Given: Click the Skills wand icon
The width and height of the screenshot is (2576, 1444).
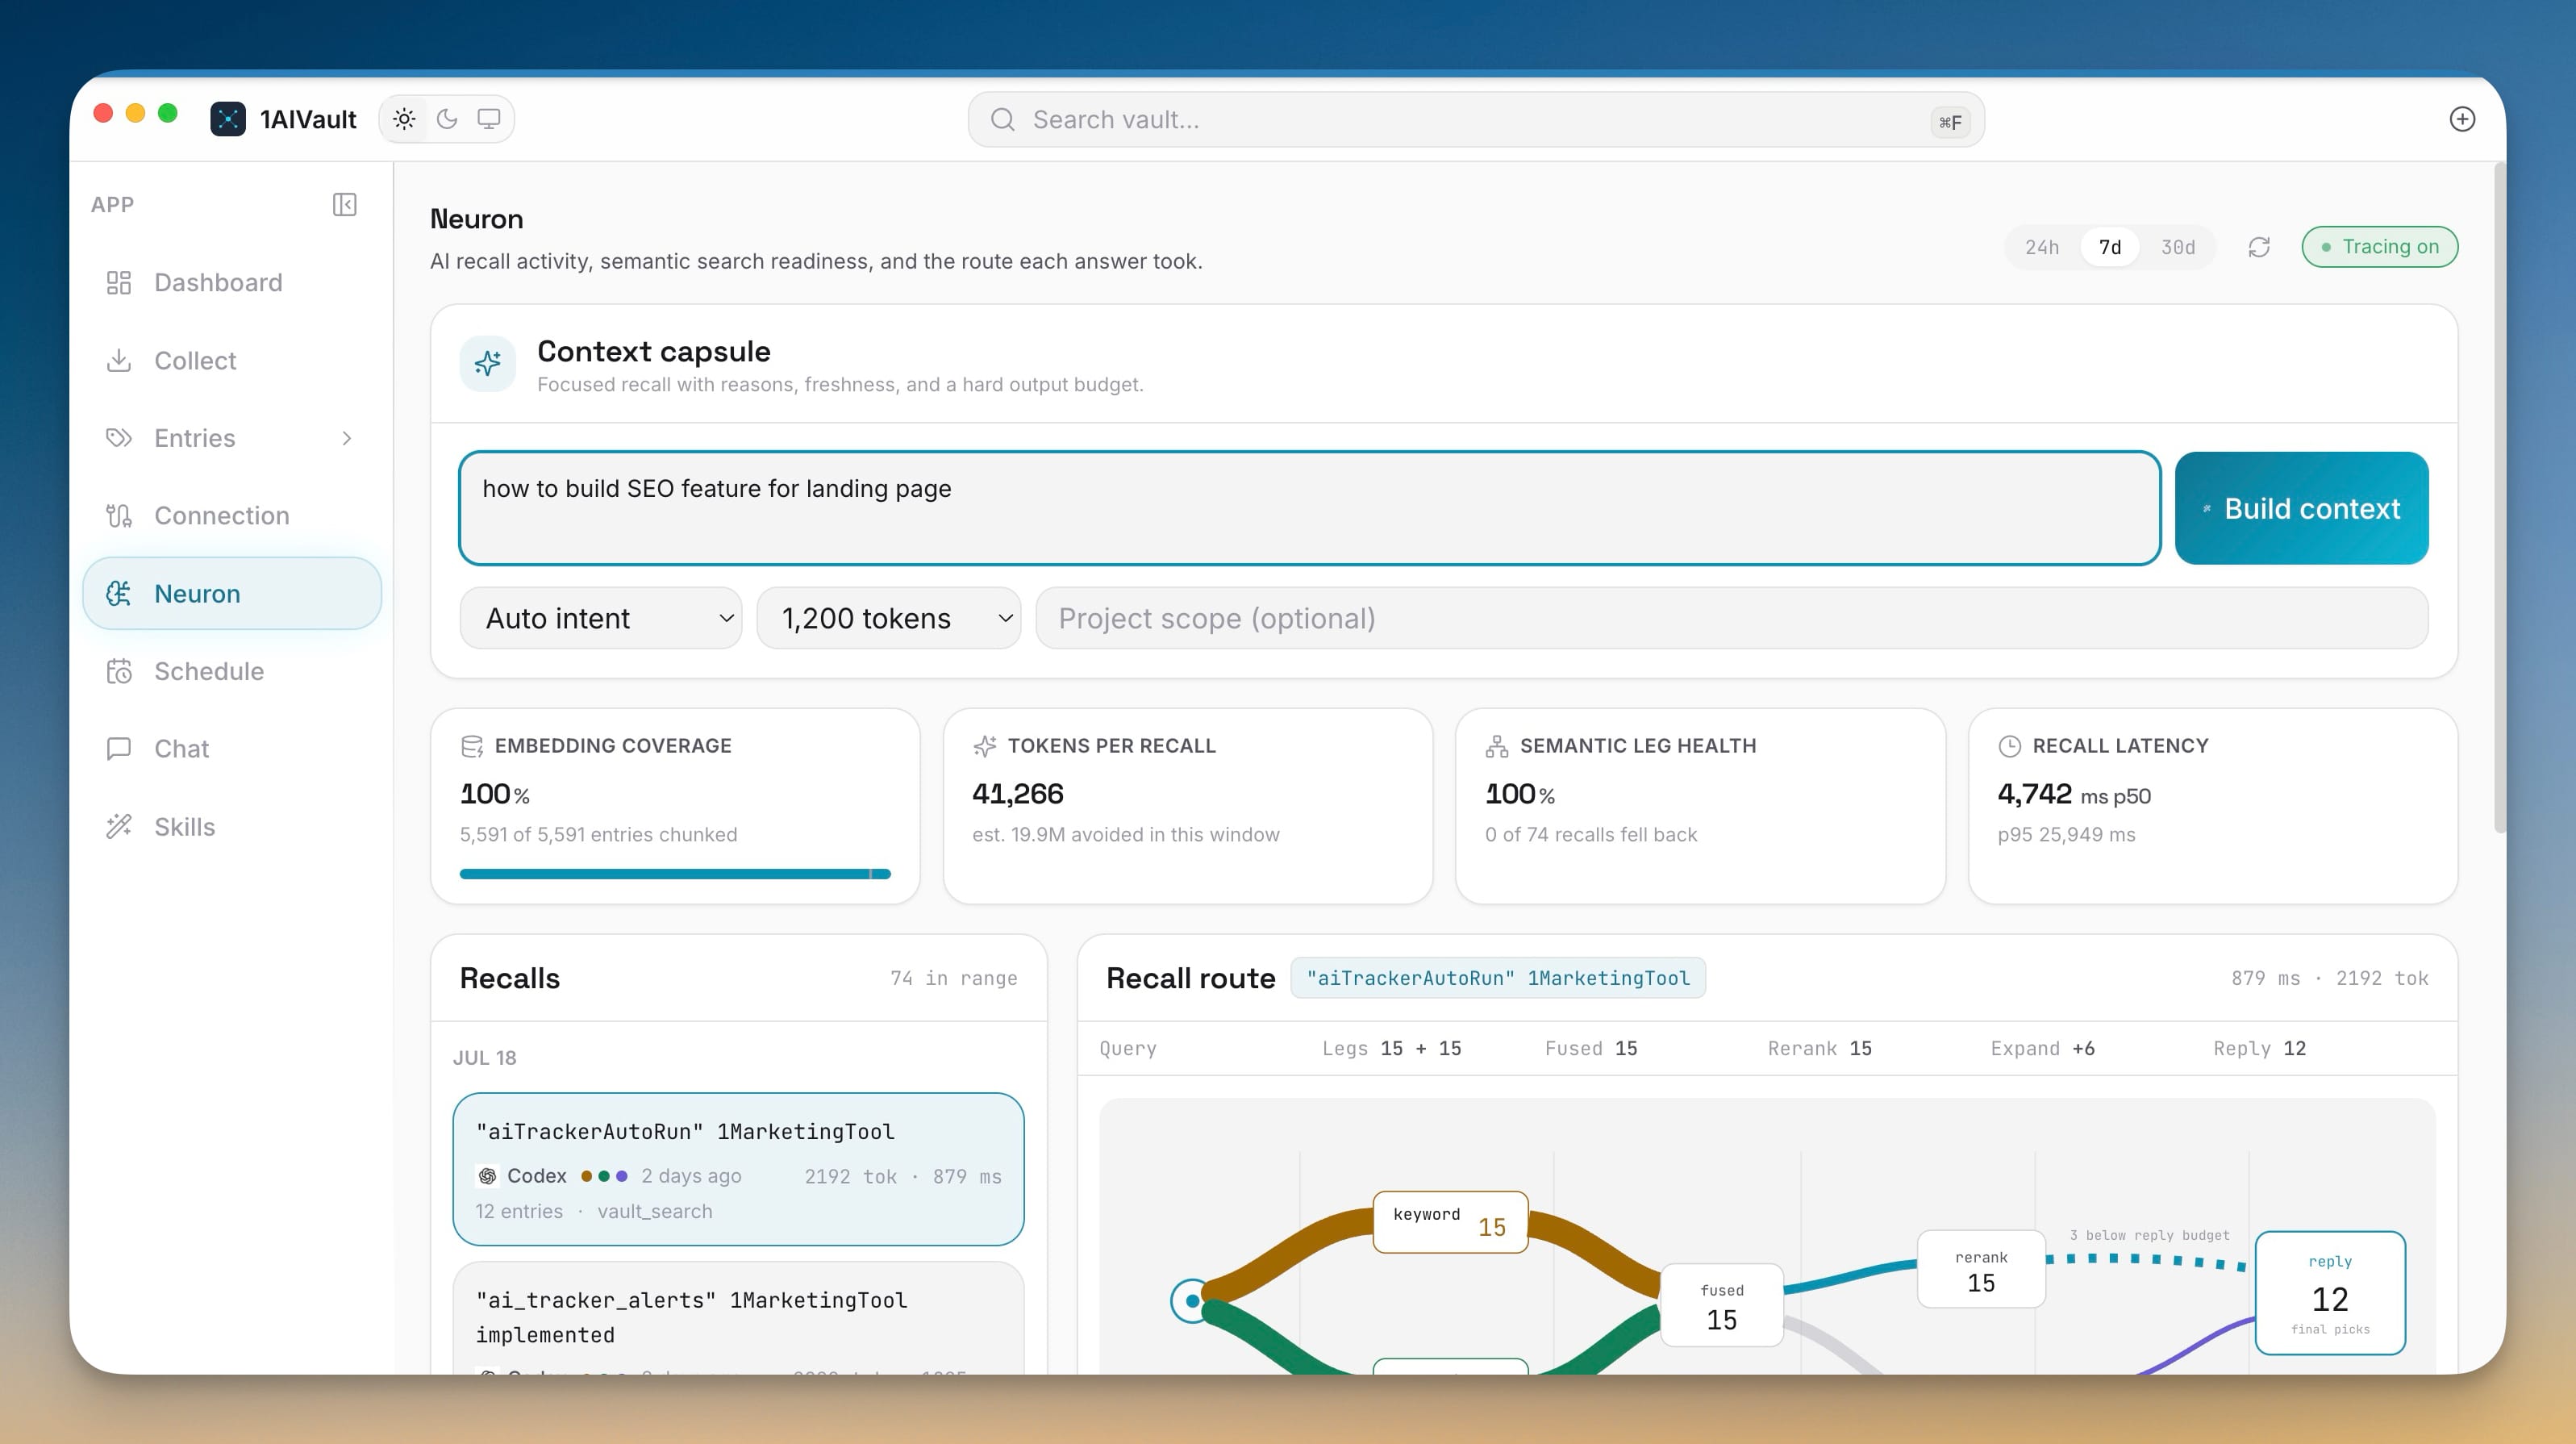Looking at the screenshot, I should [x=119, y=827].
